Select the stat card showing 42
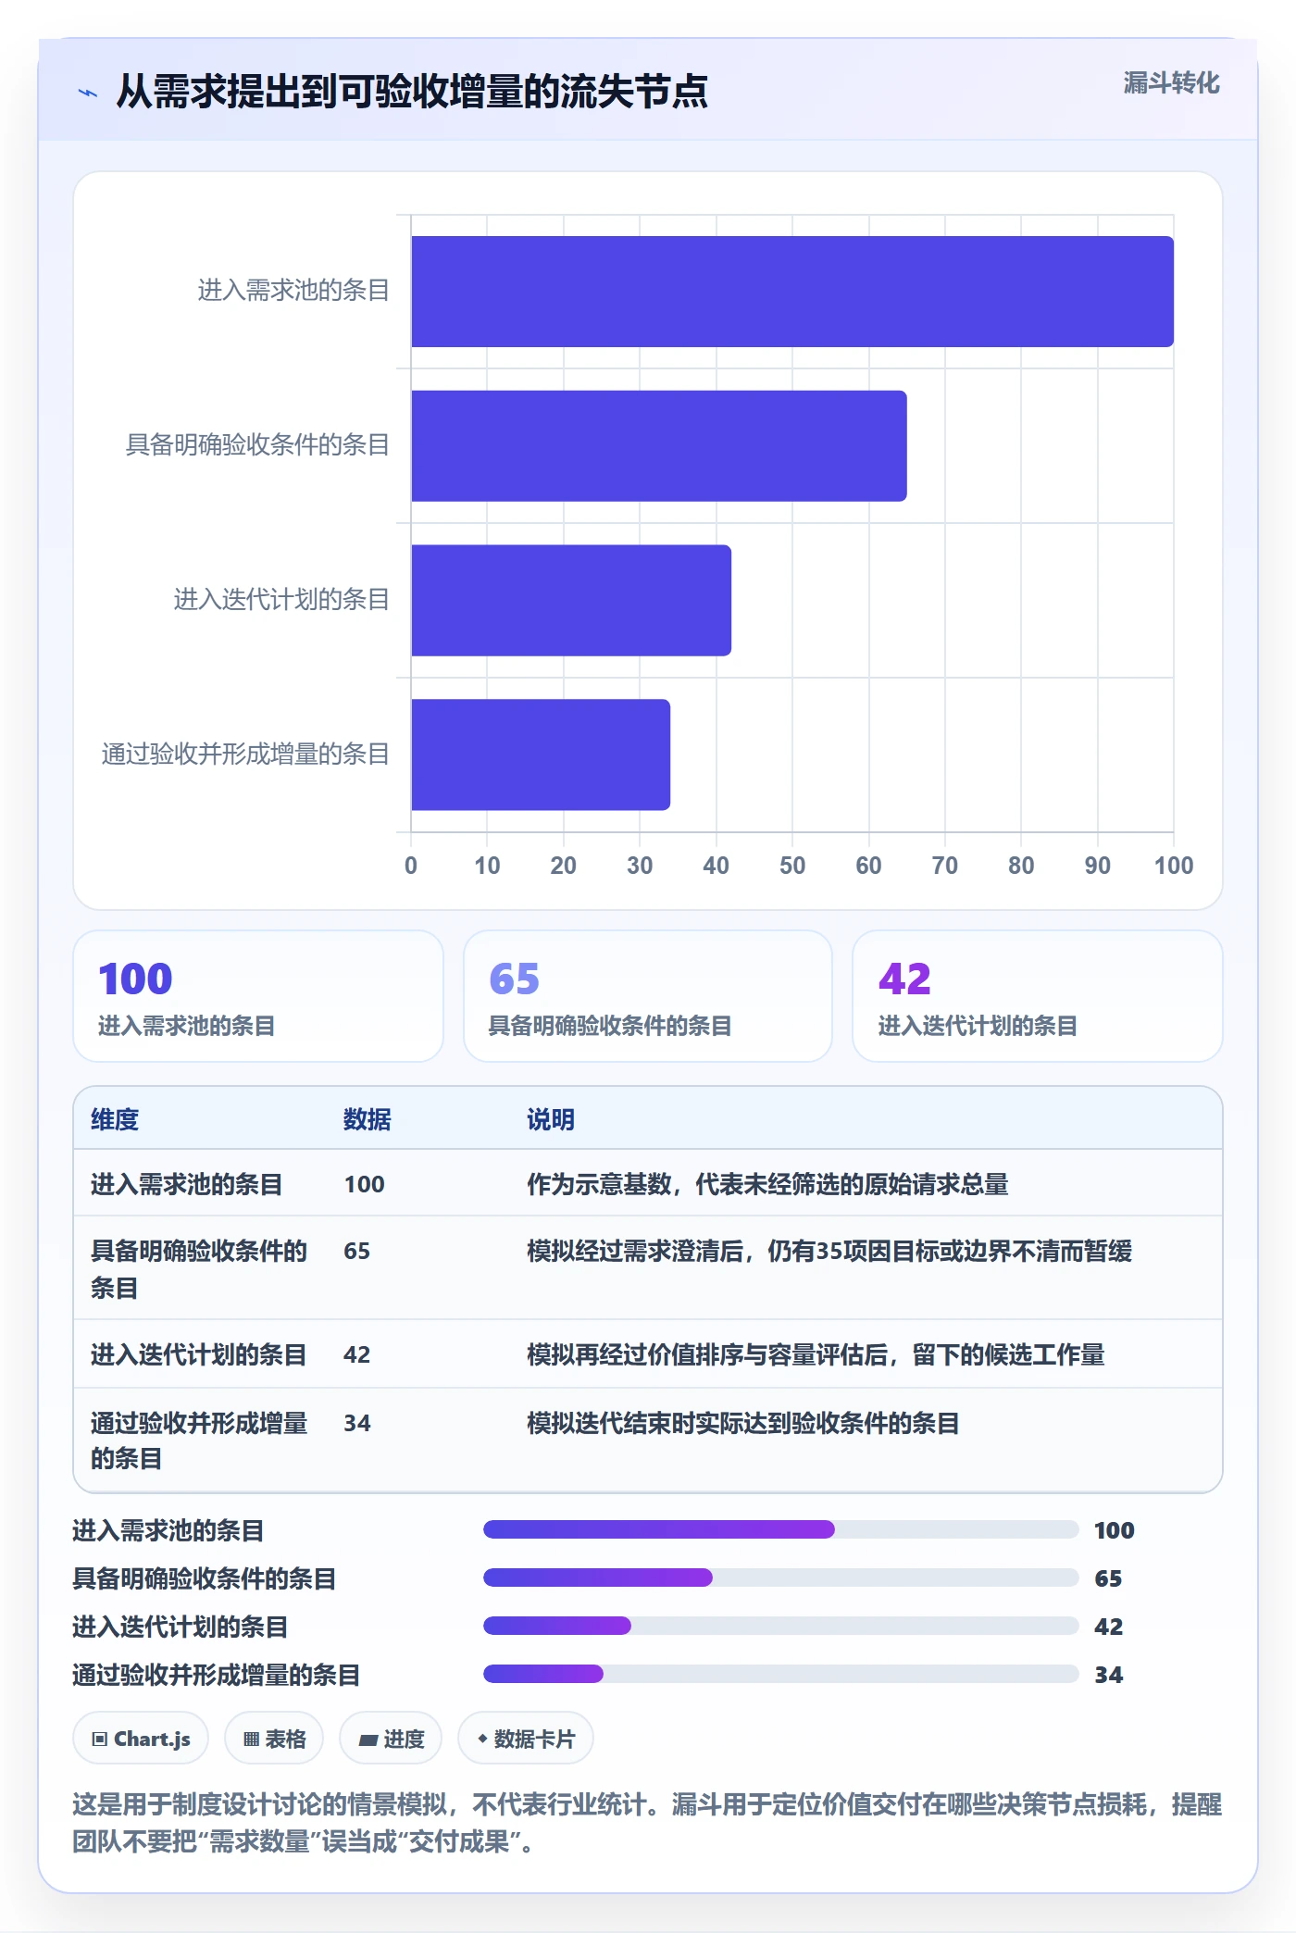 click(1038, 996)
